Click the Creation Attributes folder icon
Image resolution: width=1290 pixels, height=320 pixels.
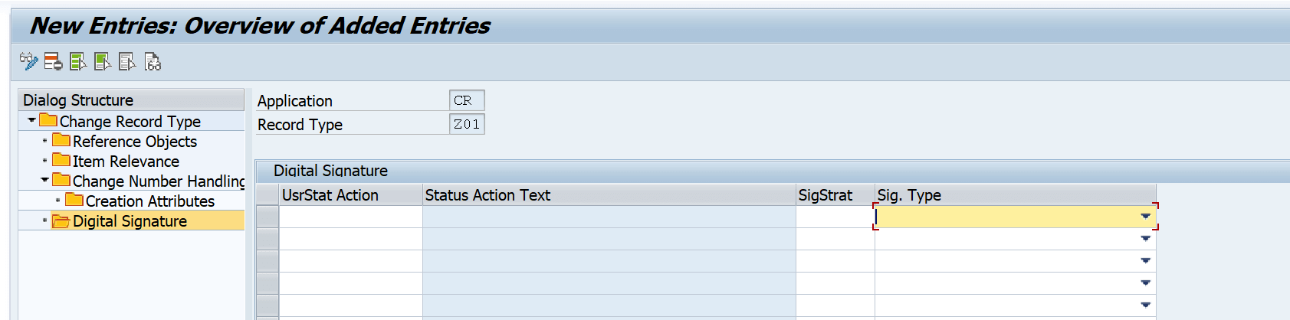pos(74,200)
